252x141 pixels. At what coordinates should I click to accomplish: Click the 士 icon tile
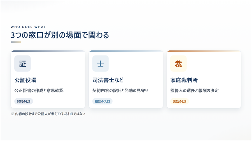coord(101,64)
